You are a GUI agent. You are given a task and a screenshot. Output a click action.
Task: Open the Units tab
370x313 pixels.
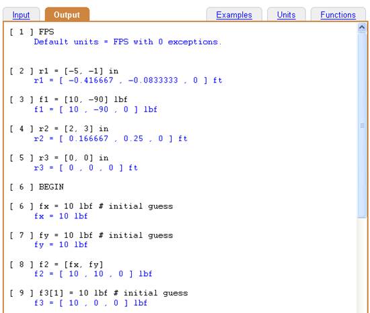click(x=286, y=15)
